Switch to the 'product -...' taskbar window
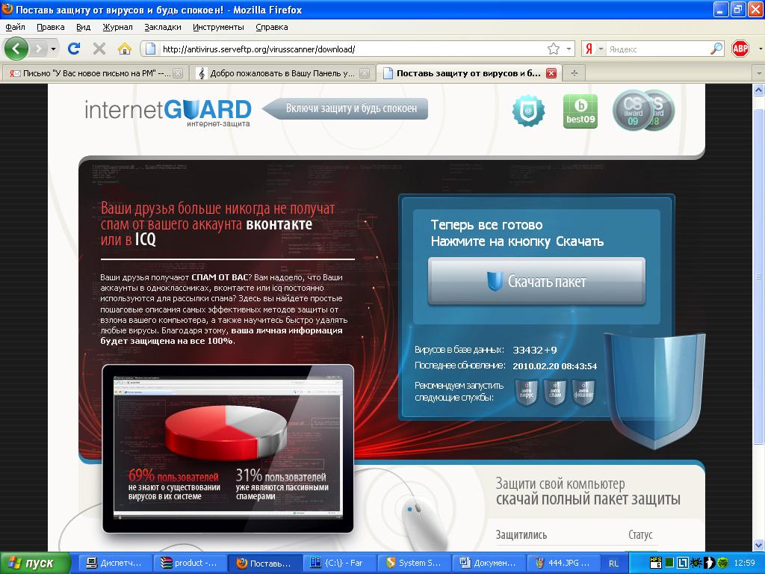The image size is (765, 574). [x=191, y=563]
